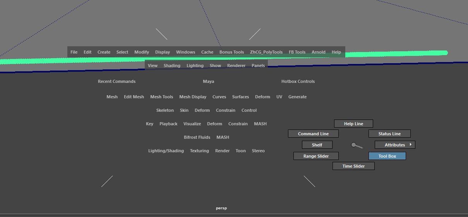Open the Shading panel menu
This screenshot has height=217, width=468.
172,66
